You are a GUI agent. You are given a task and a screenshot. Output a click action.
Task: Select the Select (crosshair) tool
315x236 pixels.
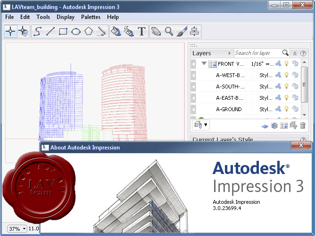coord(10,31)
